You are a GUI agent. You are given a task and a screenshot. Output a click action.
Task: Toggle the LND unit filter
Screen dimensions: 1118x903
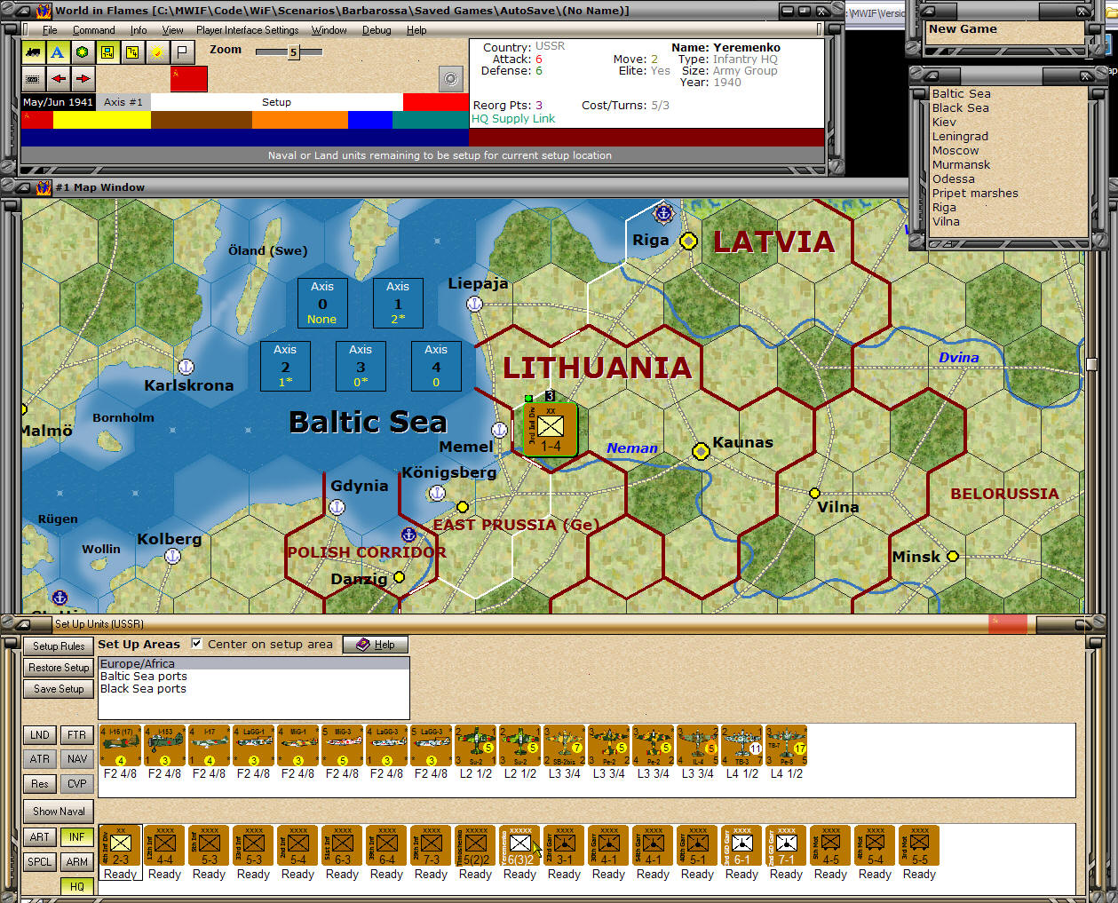(x=40, y=735)
